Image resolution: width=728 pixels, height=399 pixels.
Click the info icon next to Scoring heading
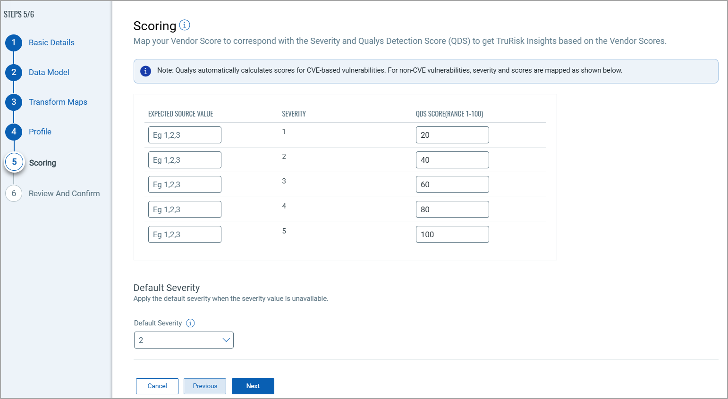pyautogui.click(x=185, y=25)
